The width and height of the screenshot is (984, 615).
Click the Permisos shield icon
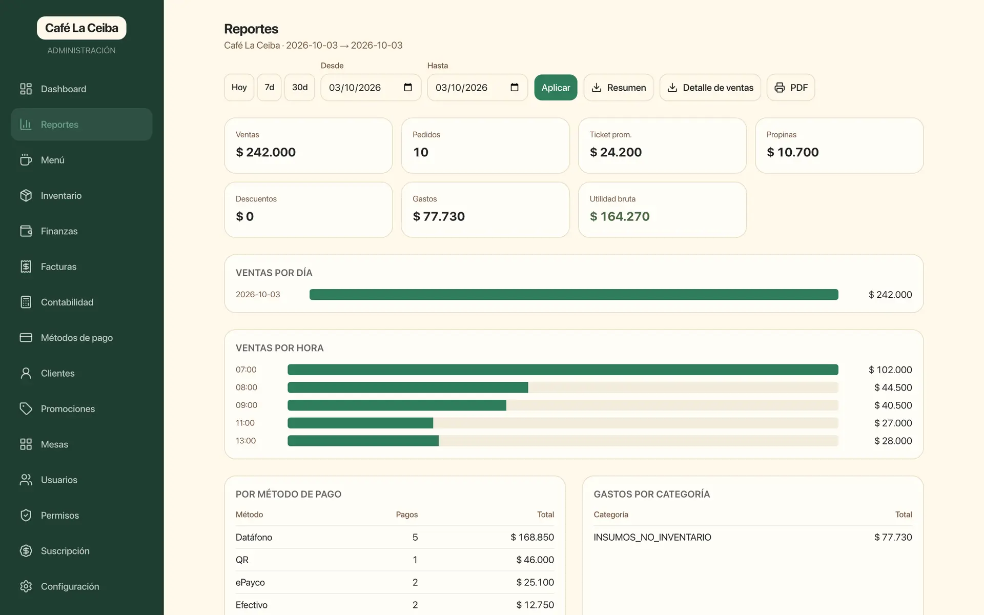pyautogui.click(x=26, y=515)
